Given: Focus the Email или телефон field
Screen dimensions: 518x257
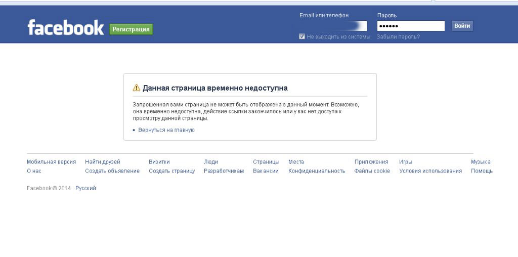Looking at the screenshot, I should 333,26.
